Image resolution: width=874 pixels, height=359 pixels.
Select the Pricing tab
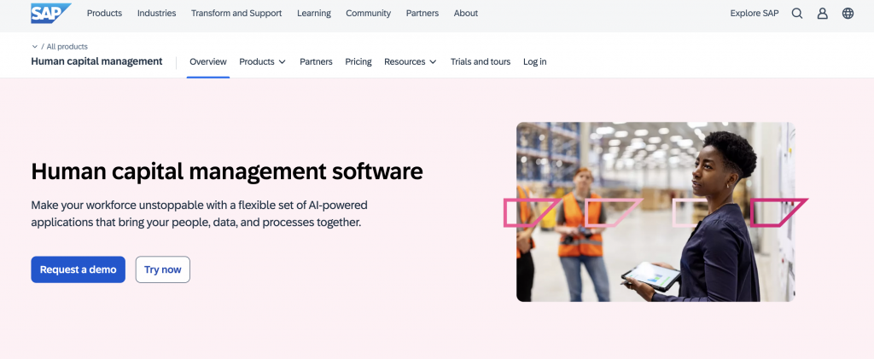[358, 61]
